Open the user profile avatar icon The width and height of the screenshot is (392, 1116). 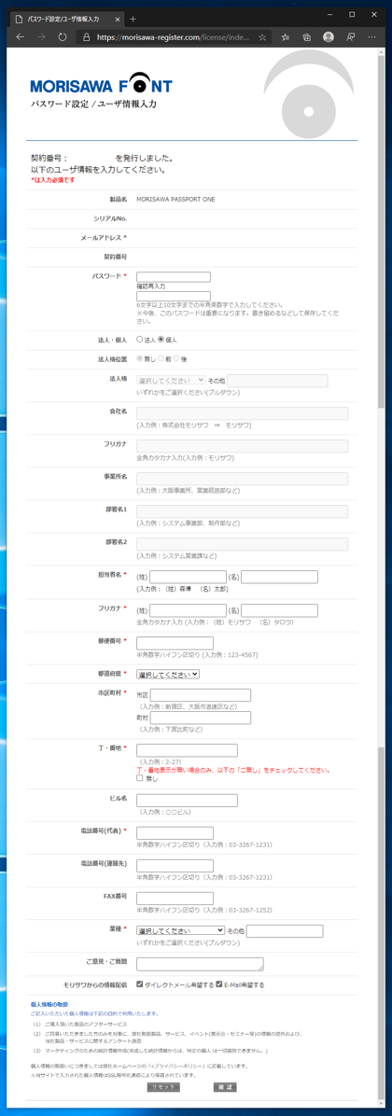[x=329, y=36]
